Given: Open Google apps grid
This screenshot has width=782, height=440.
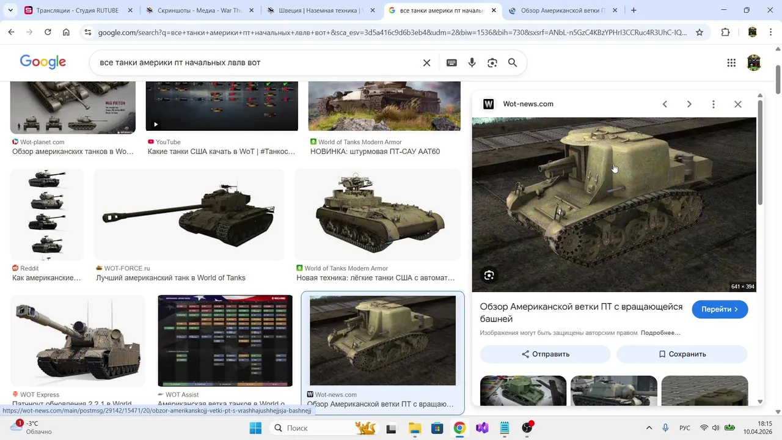Looking at the screenshot, I should pos(731,62).
